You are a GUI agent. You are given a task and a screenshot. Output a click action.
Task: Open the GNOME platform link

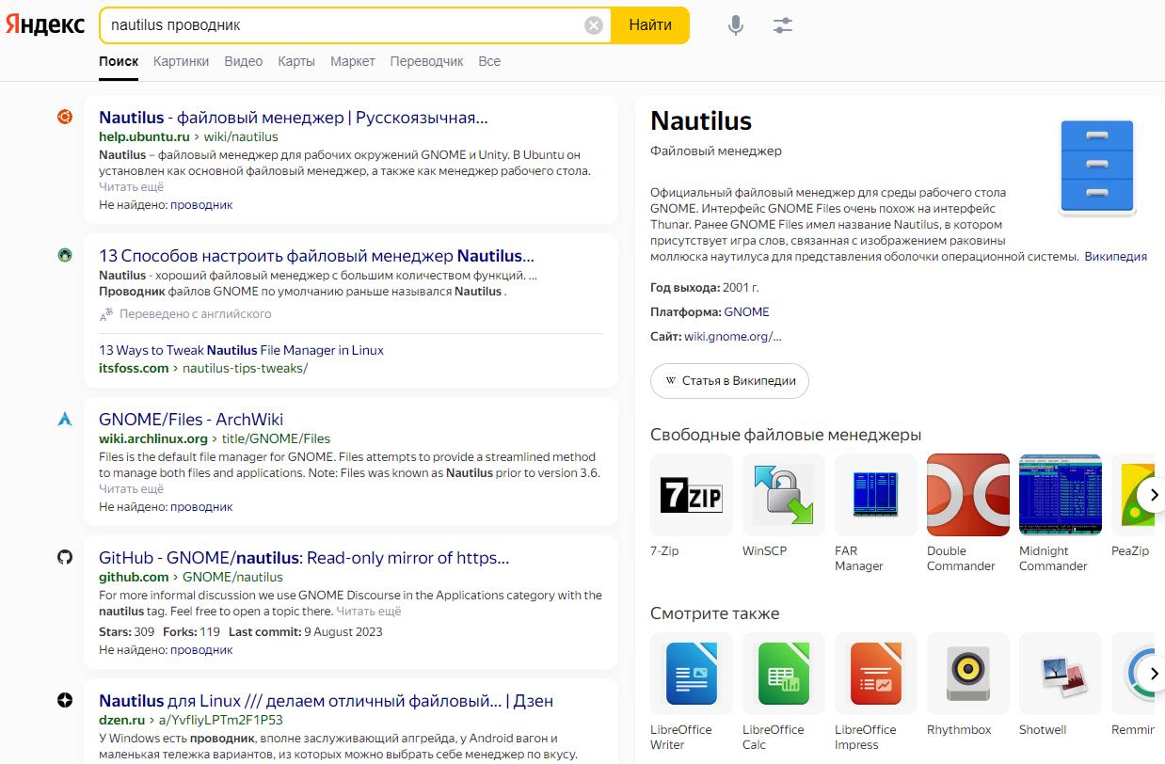click(x=746, y=311)
